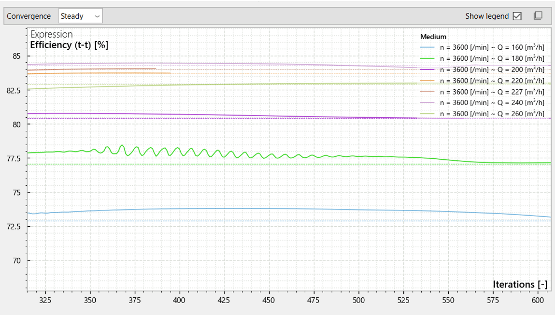Click the 82.5 tick label on y-axis

14,91
